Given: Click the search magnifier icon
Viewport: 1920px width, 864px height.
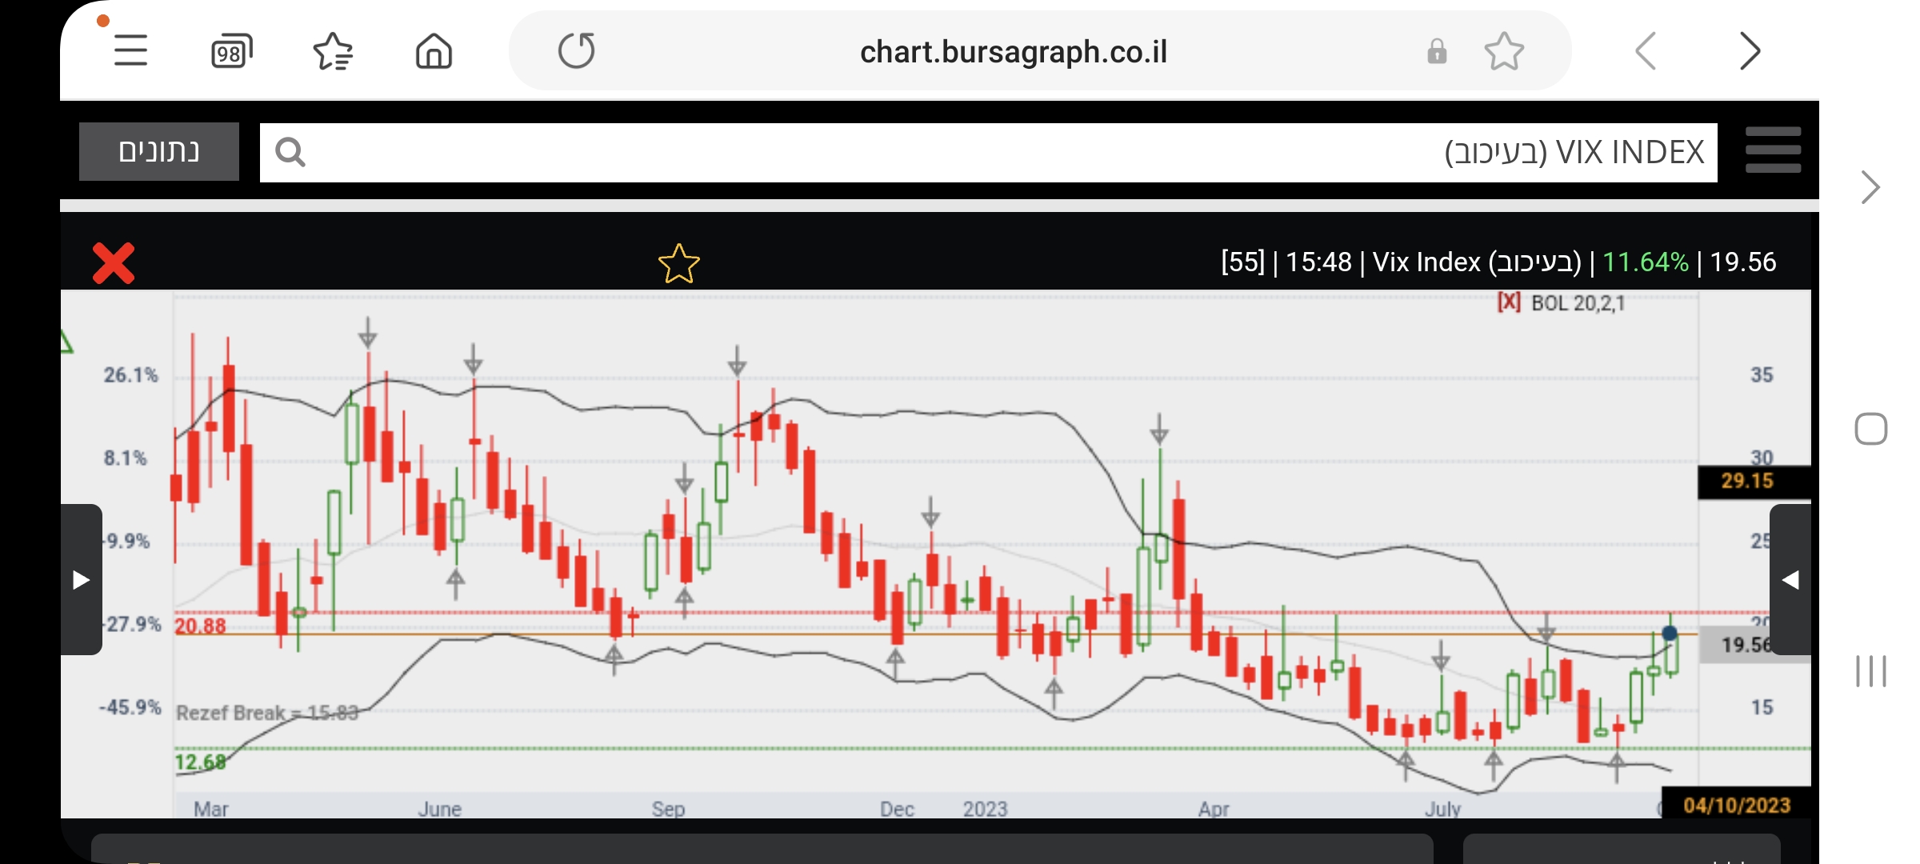Looking at the screenshot, I should pyautogui.click(x=290, y=152).
